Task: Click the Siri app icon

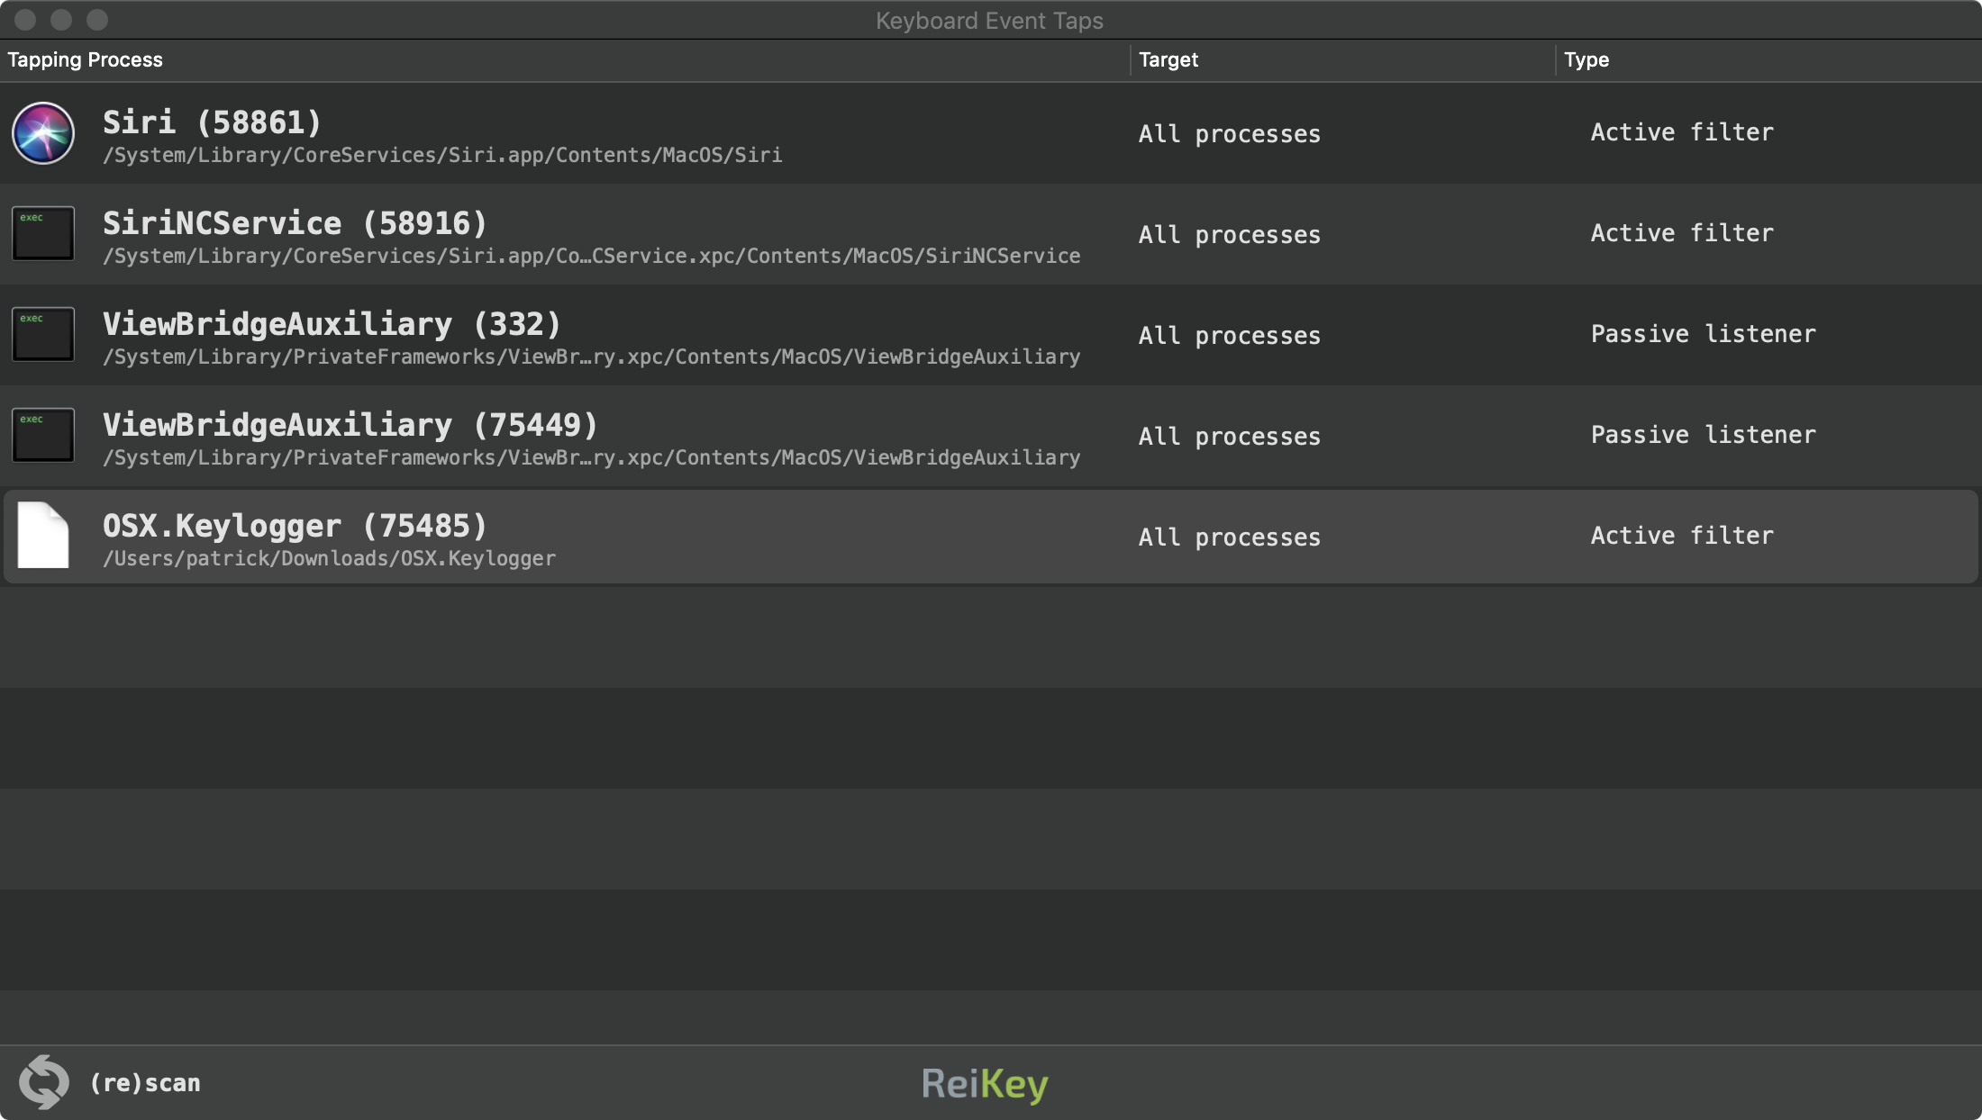Action: (43, 133)
